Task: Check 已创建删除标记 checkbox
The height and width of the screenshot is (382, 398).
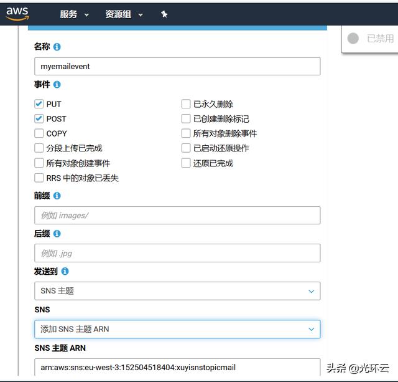Action: (x=186, y=118)
